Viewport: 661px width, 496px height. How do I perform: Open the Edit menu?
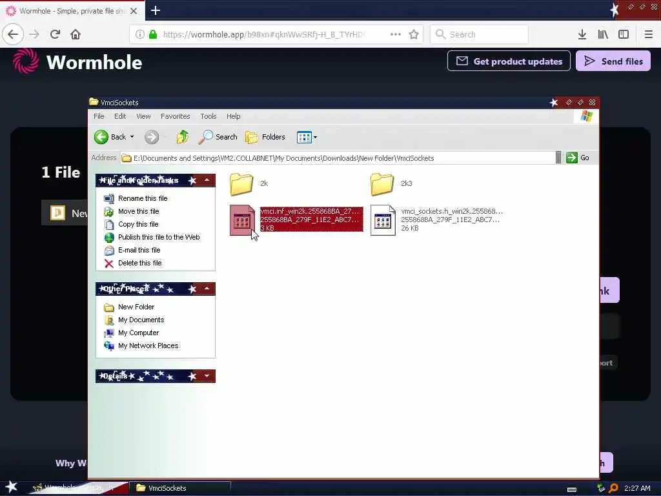tap(120, 116)
